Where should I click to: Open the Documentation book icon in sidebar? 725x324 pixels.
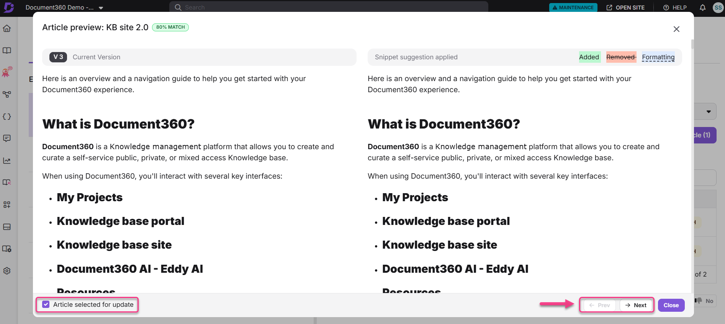pos(7,50)
